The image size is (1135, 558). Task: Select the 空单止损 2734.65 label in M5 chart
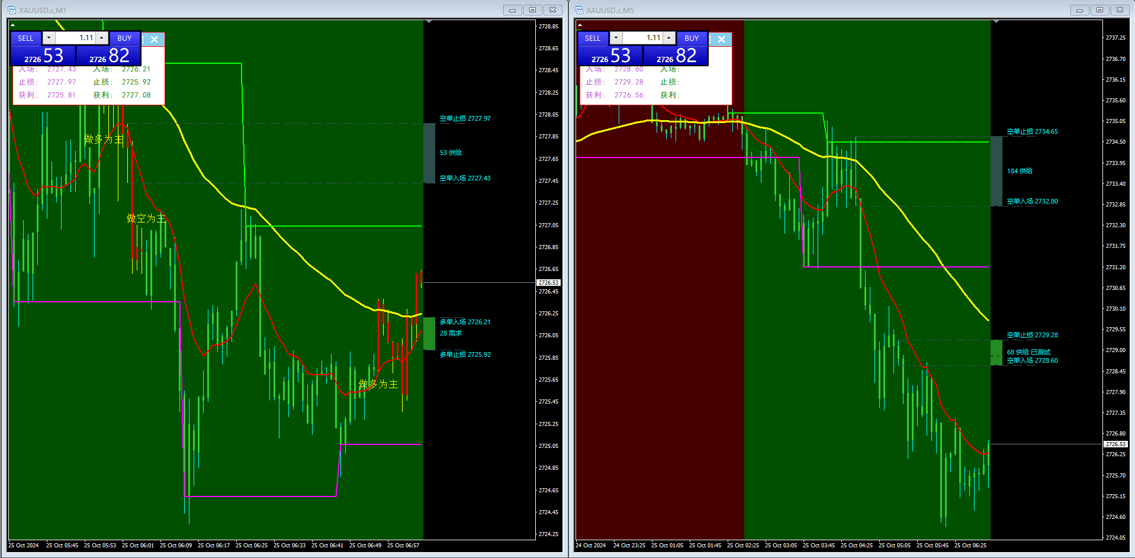[1032, 131]
